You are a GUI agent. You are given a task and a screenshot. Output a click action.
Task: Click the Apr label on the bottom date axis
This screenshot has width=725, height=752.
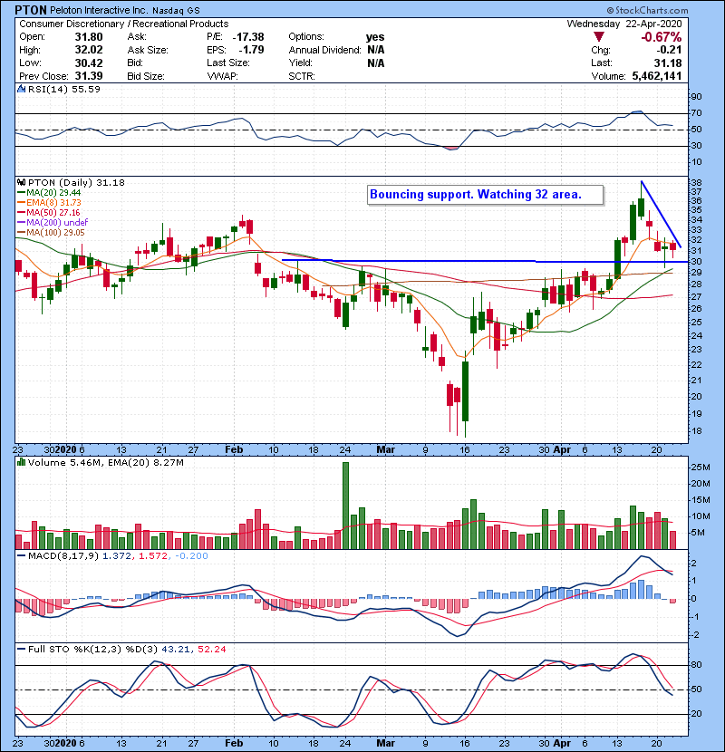562,743
